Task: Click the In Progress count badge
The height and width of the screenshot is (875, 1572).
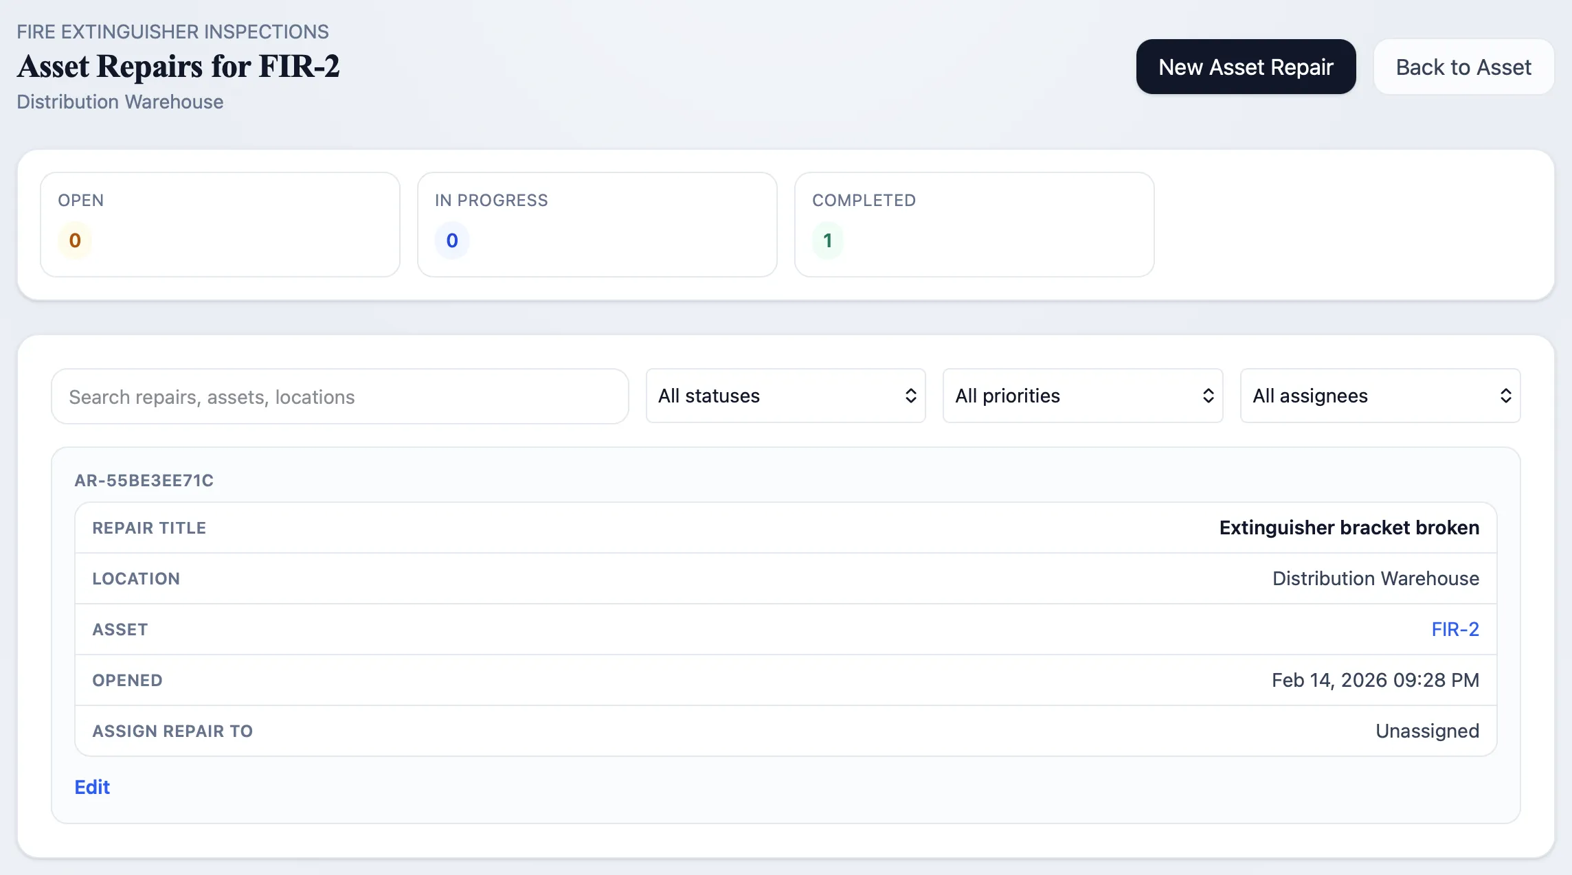Action: [451, 240]
